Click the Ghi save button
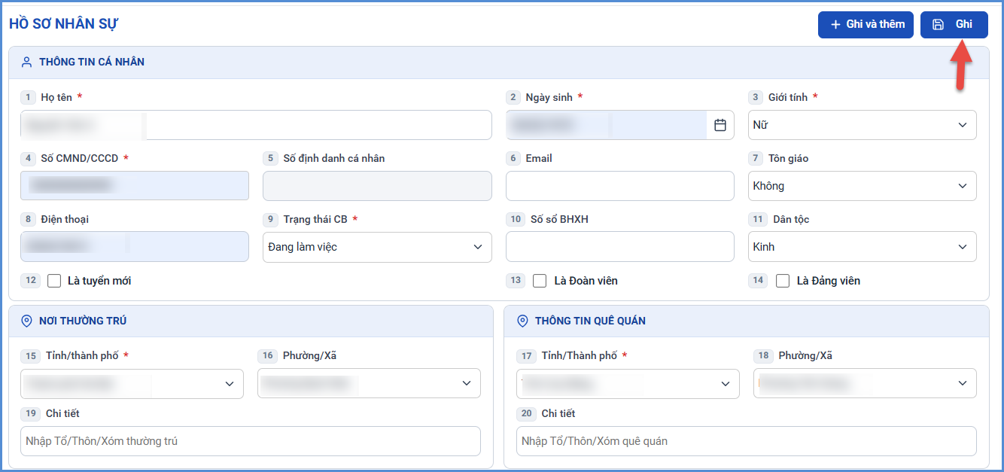The width and height of the screenshot is (1004, 472). click(x=954, y=24)
